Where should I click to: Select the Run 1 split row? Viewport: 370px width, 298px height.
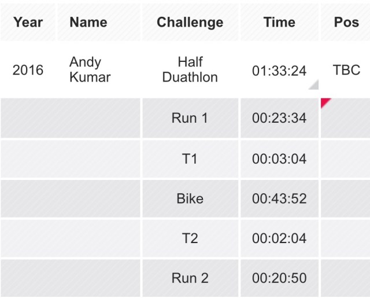(x=190, y=118)
